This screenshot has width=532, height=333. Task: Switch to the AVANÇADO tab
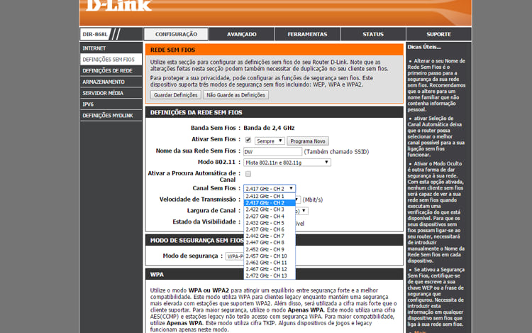coord(242,34)
